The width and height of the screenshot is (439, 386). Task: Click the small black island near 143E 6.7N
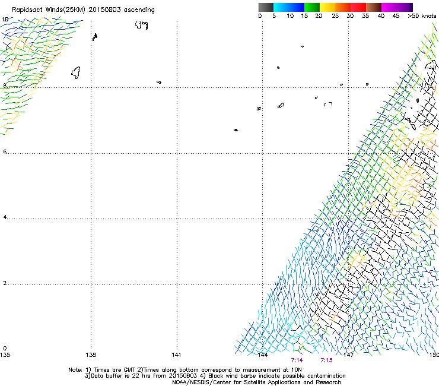tap(236, 130)
